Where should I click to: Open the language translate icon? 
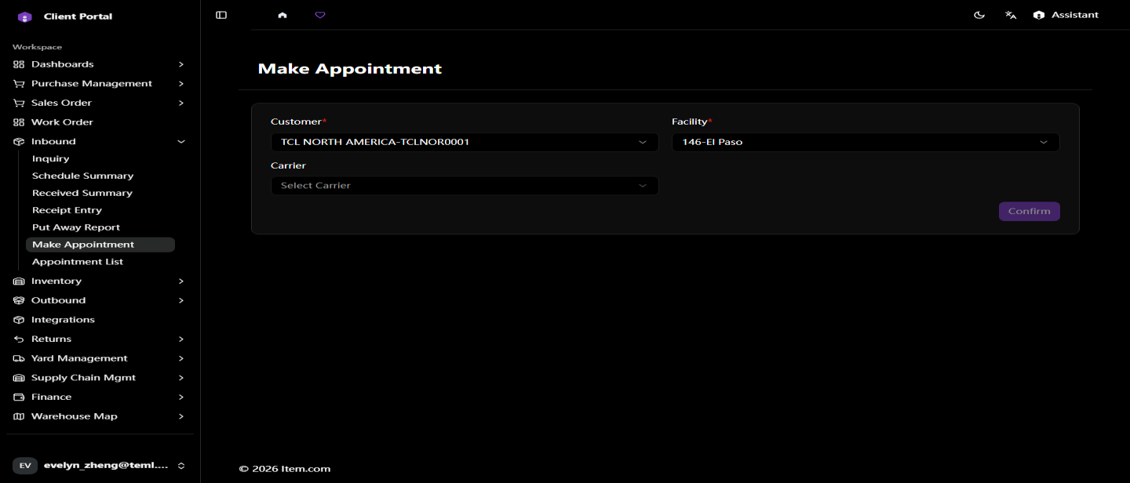click(1011, 15)
